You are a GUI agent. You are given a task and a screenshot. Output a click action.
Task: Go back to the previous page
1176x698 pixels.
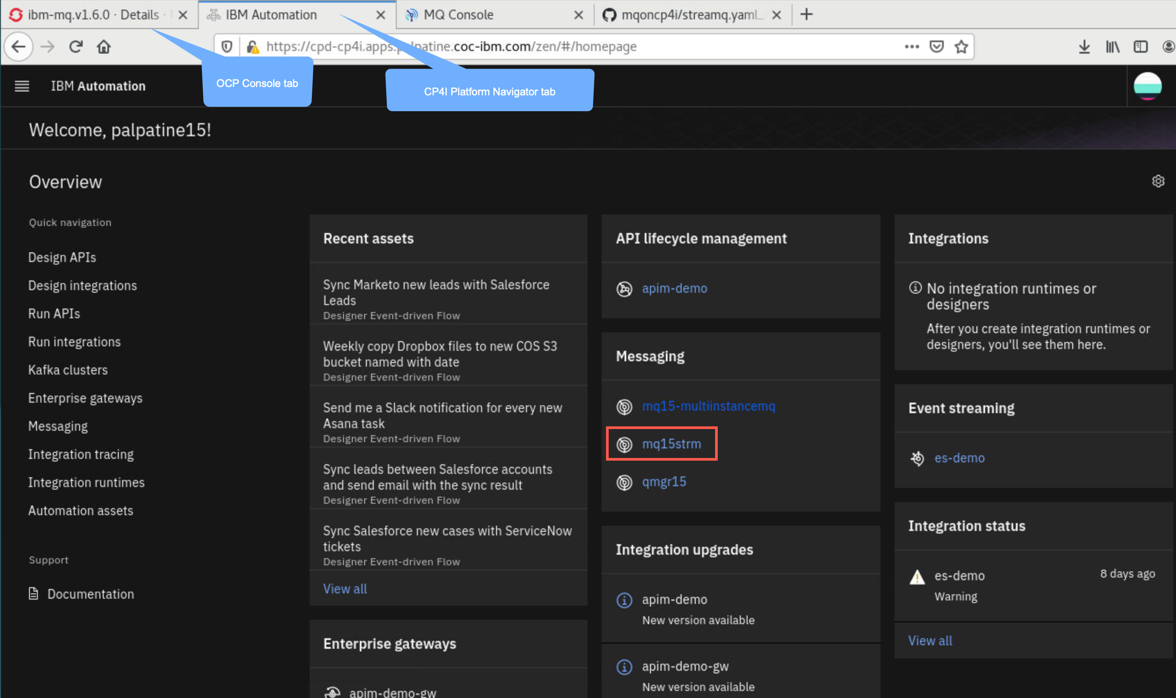(x=18, y=47)
